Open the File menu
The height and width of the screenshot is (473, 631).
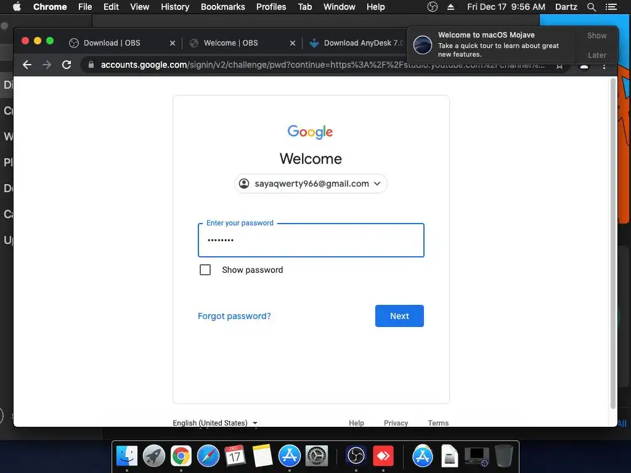tap(85, 7)
